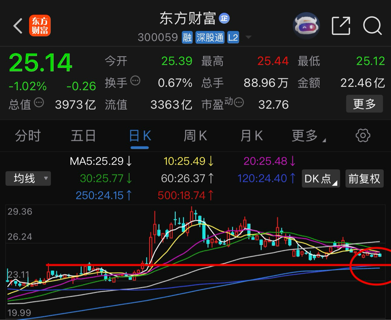The height and width of the screenshot is (320, 391).
Task: Open info icon next to 换手
Action: (x=136, y=81)
